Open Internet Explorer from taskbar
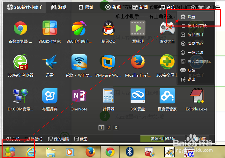Screen dimensions: 225x158 tap(31, 152)
